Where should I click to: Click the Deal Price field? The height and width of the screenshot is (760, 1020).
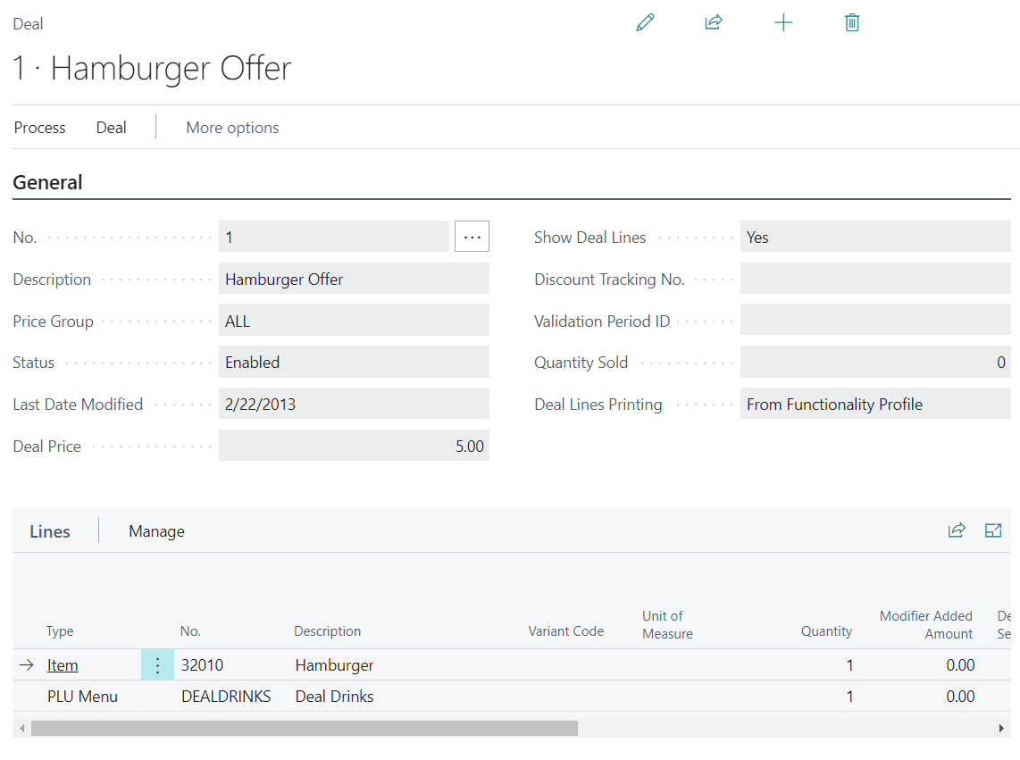point(354,446)
